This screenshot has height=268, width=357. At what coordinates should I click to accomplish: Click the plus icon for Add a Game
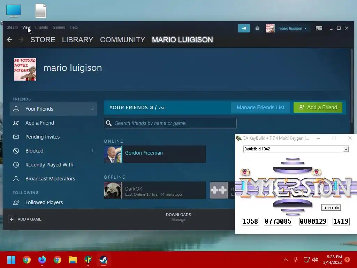click(x=12, y=219)
